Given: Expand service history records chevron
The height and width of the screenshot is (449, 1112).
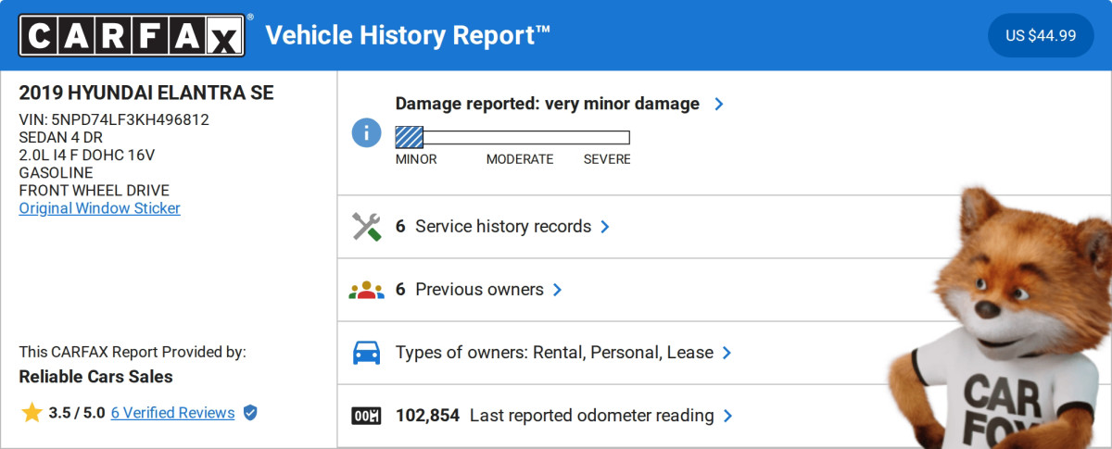Looking at the screenshot, I should [605, 227].
